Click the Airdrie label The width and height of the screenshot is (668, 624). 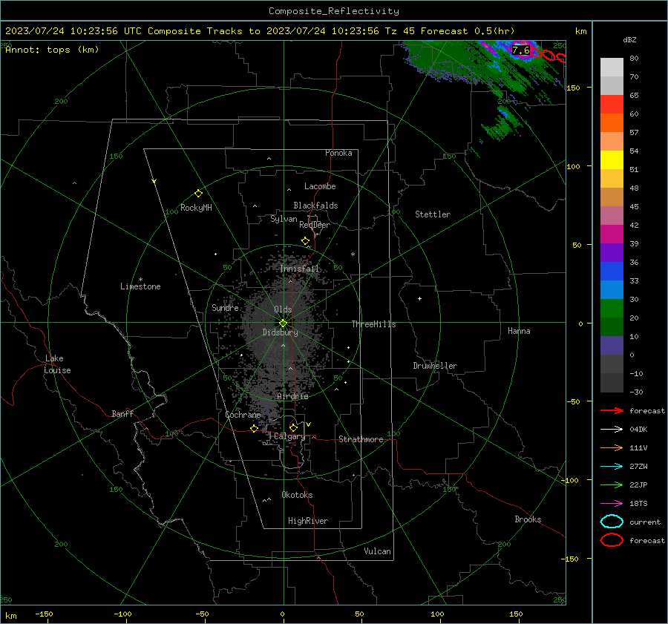click(x=292, y=396)
